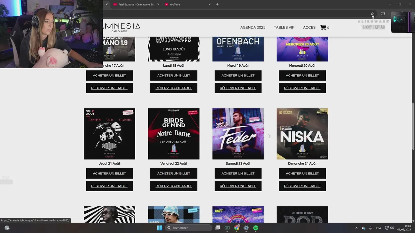
Task: Switch keyboard language FRA indicator
Action: pyautogui.click(x=378, y=228)
